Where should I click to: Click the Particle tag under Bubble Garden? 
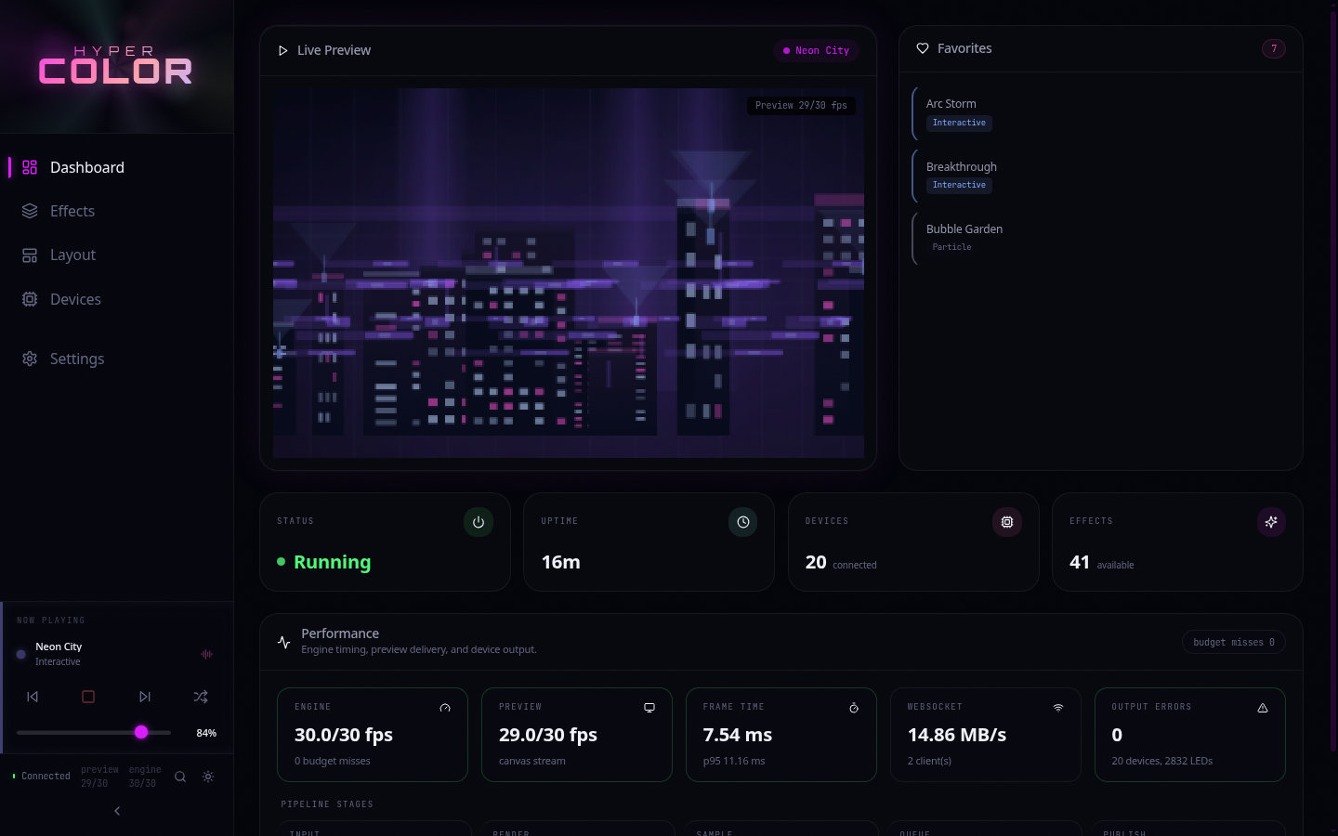click(951, 247)
